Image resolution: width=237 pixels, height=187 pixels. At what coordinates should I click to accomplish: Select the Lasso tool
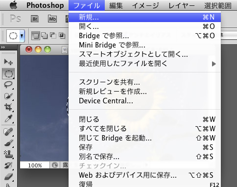point(8,85)
